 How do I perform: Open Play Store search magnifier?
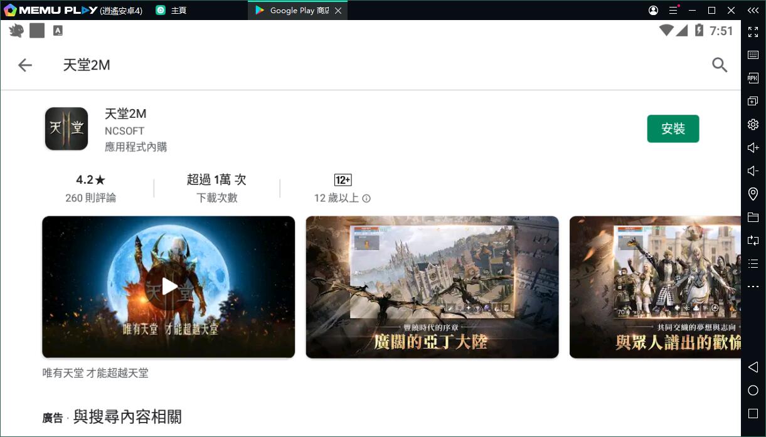(x=719, y=65)
